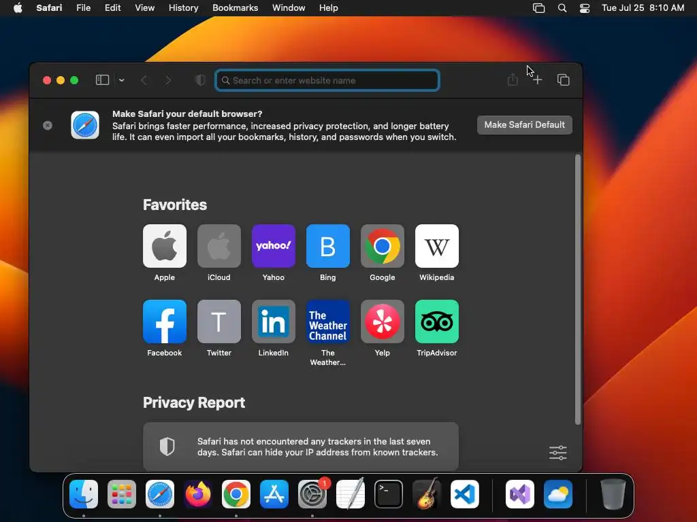Open the Apple logo system menu
Image resolution: width=697 pixels, height=522 pixels.
point(18,8)
